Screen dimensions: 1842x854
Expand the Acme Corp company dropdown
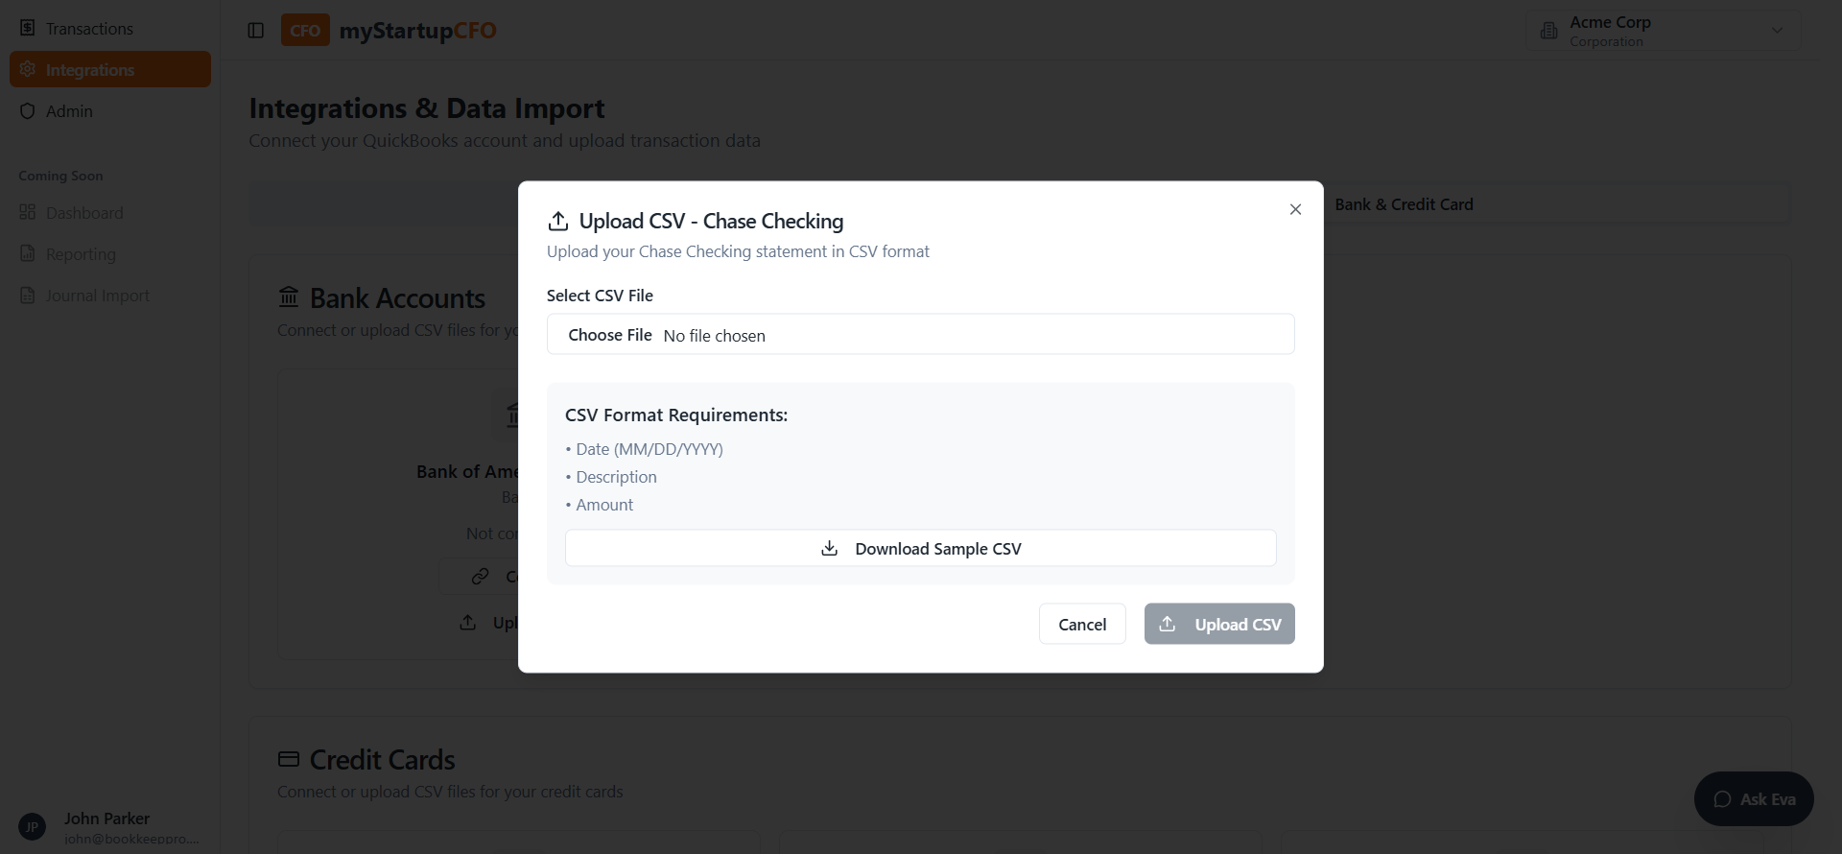1777,31
